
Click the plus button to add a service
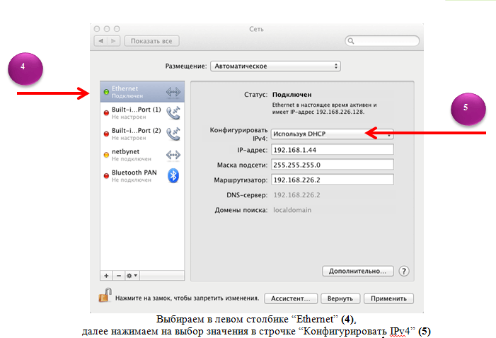click(106, 274)
